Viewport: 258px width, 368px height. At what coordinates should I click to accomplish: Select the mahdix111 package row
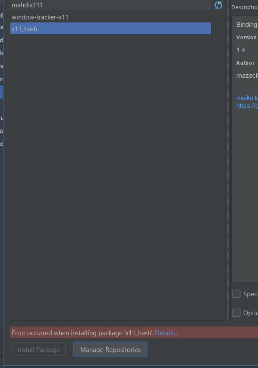(110, 5)
